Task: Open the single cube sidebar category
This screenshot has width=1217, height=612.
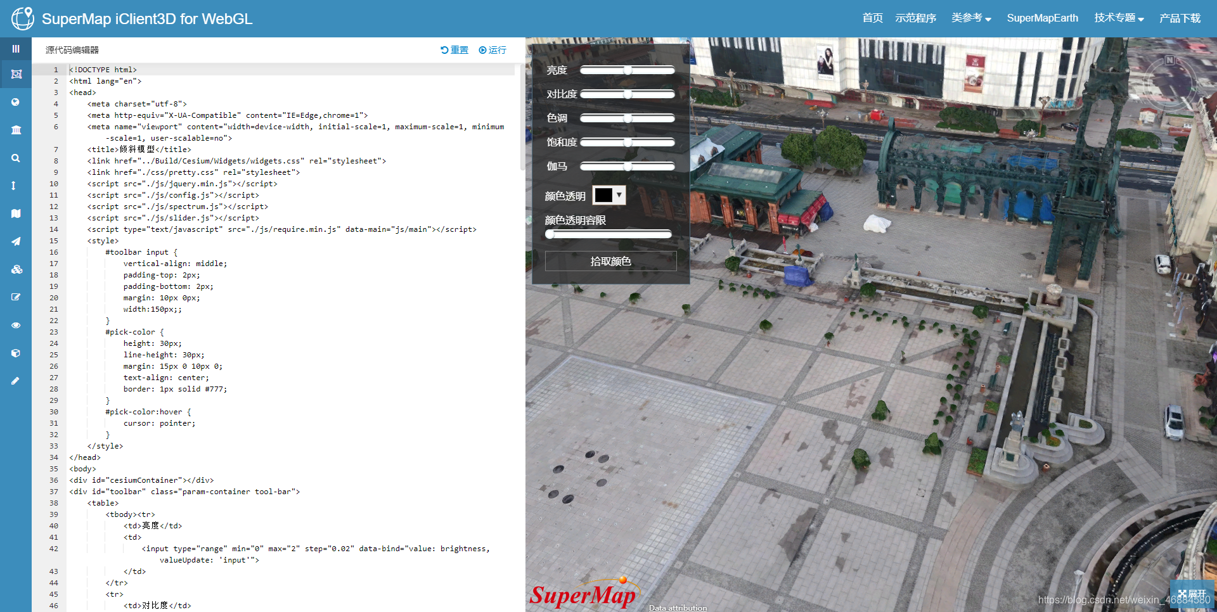Action: 16,353
